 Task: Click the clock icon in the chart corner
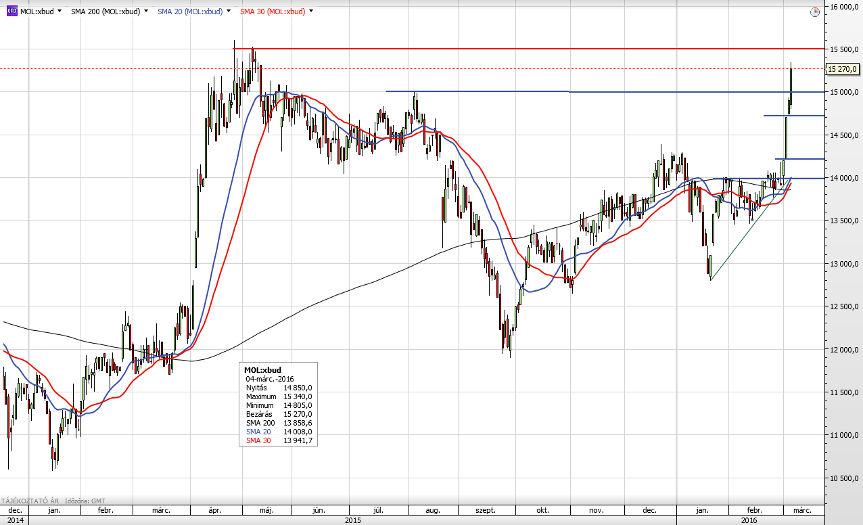coord(815,12)
